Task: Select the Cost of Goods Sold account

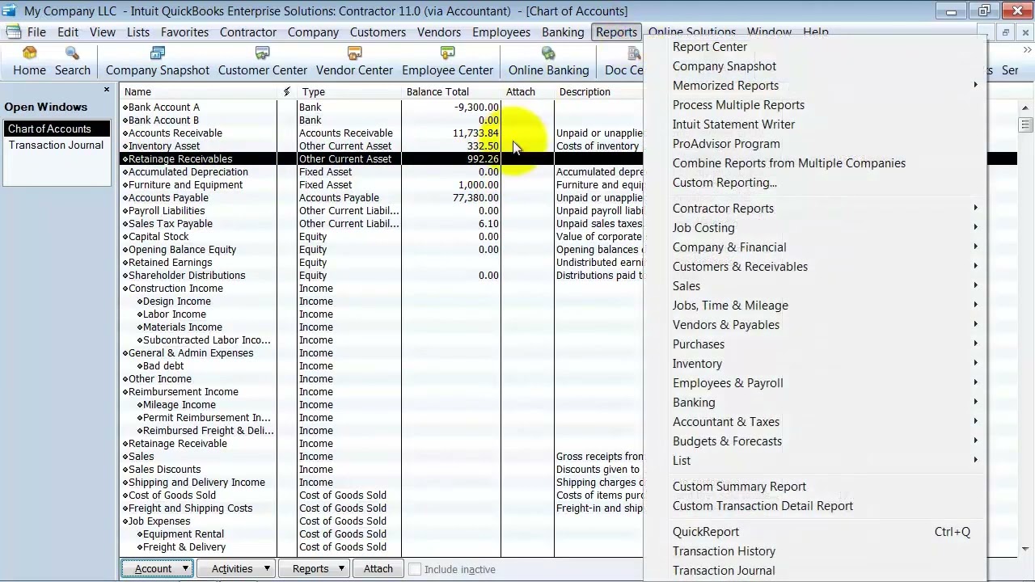Action: click(382, 495)
